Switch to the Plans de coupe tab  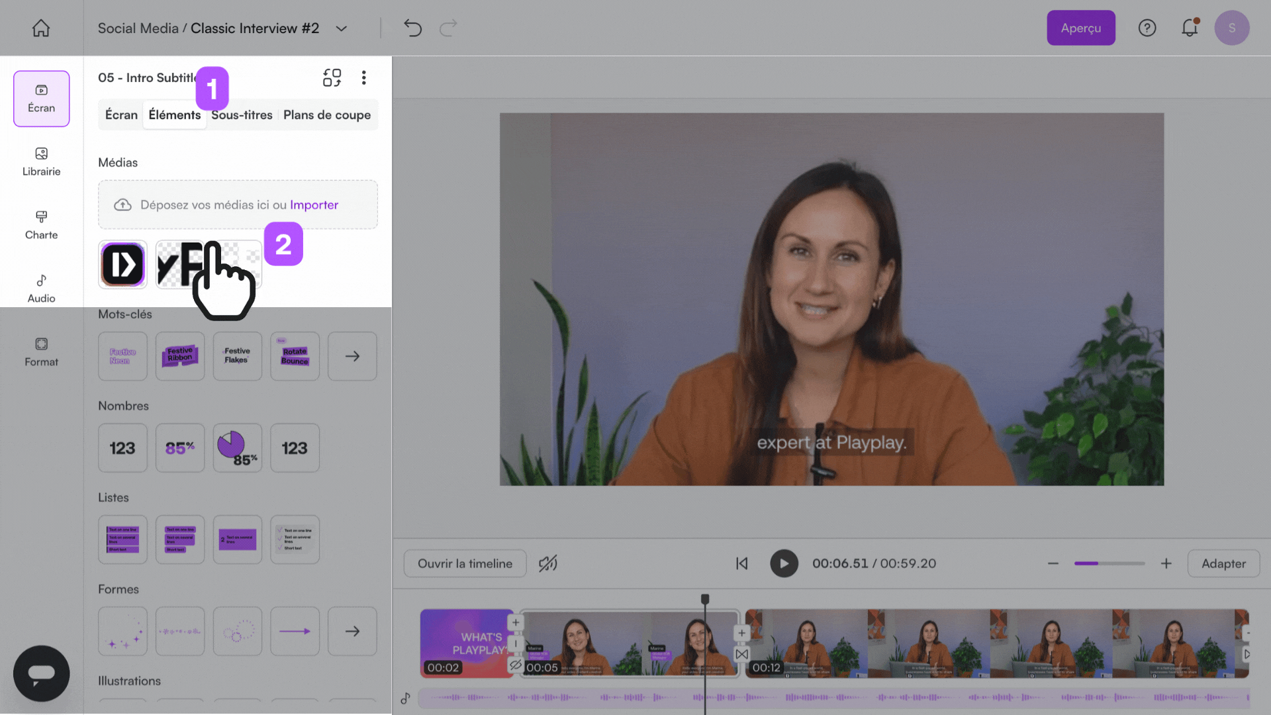[327, 115]
